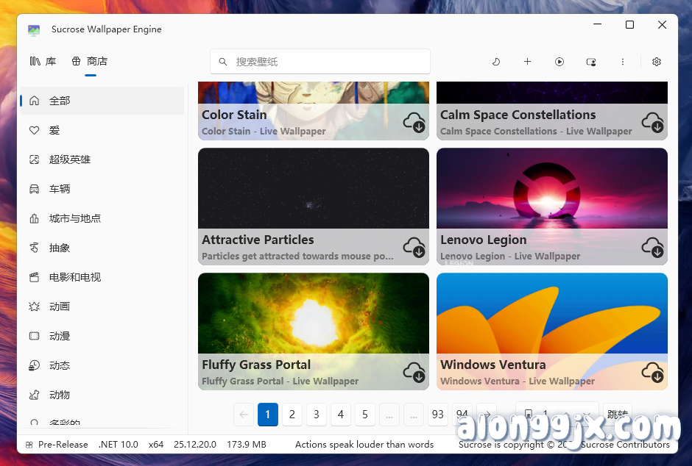Download the Lenovo Legion wallpaper
Viewport: 692px width, 466px height.
click(x=653, y=248)
